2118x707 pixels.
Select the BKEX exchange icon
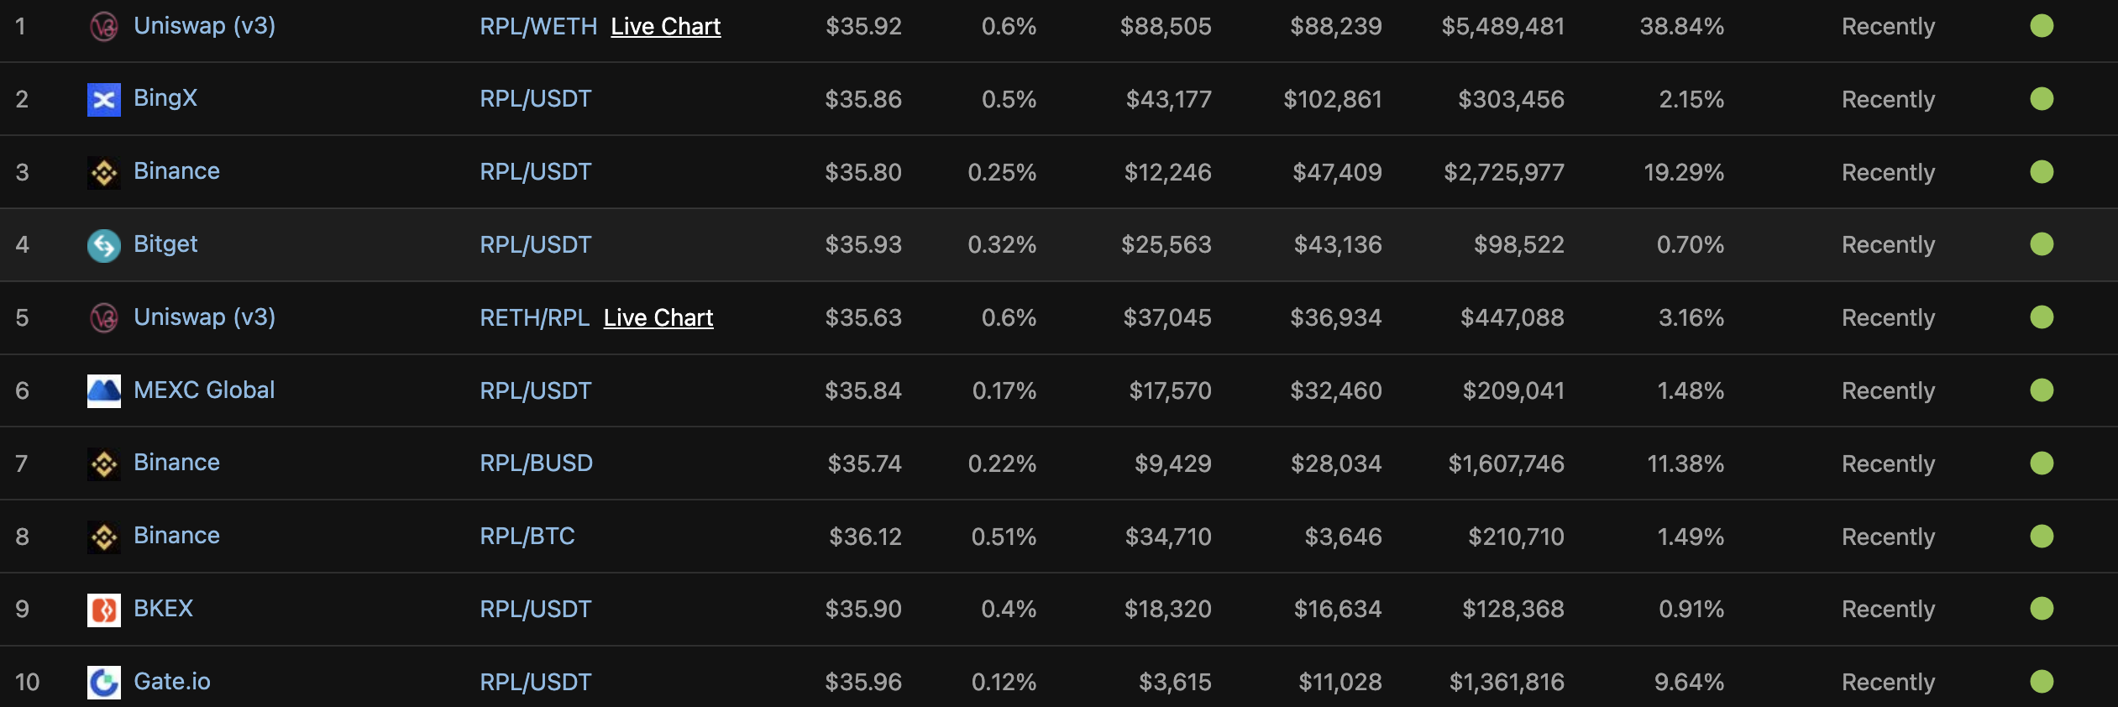tap(104, 609)
